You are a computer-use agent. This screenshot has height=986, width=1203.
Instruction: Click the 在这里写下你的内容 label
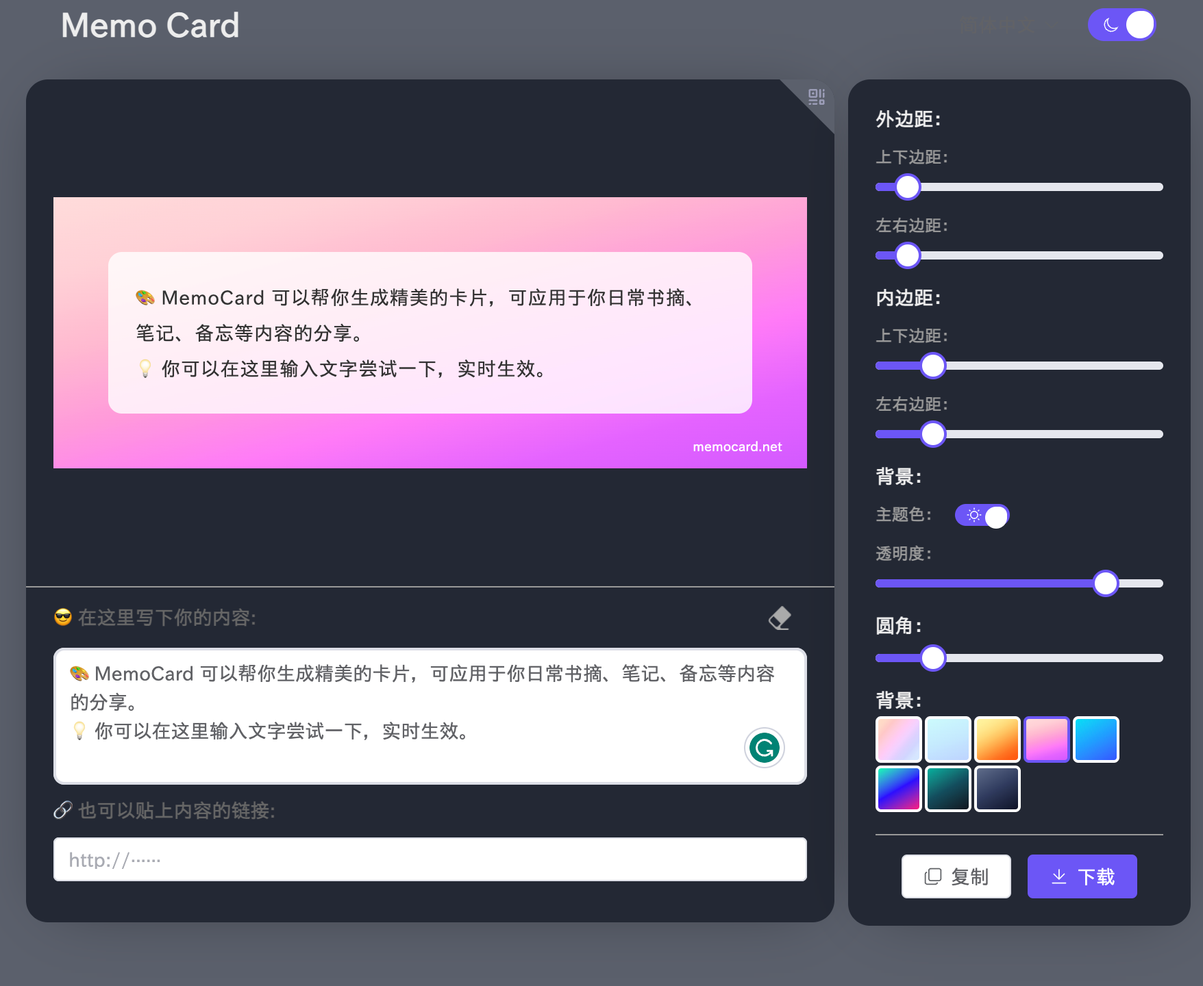(x=166, y=618)
